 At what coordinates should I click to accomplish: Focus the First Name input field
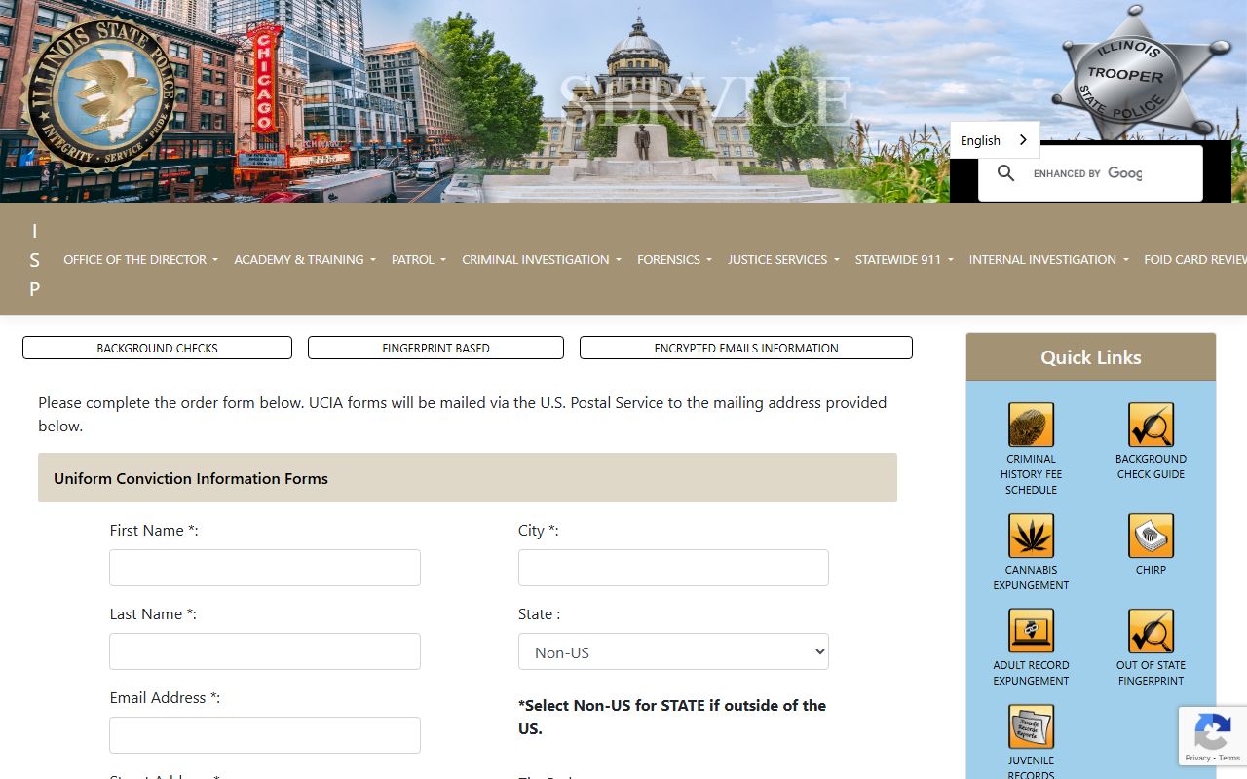(x=265, y=568)
